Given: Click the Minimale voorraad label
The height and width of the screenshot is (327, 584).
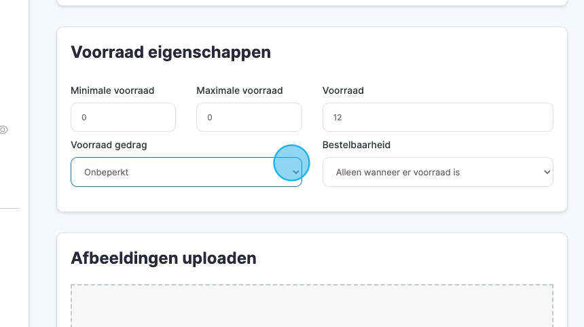Looking at the screenshot, I should click(113, 90).
